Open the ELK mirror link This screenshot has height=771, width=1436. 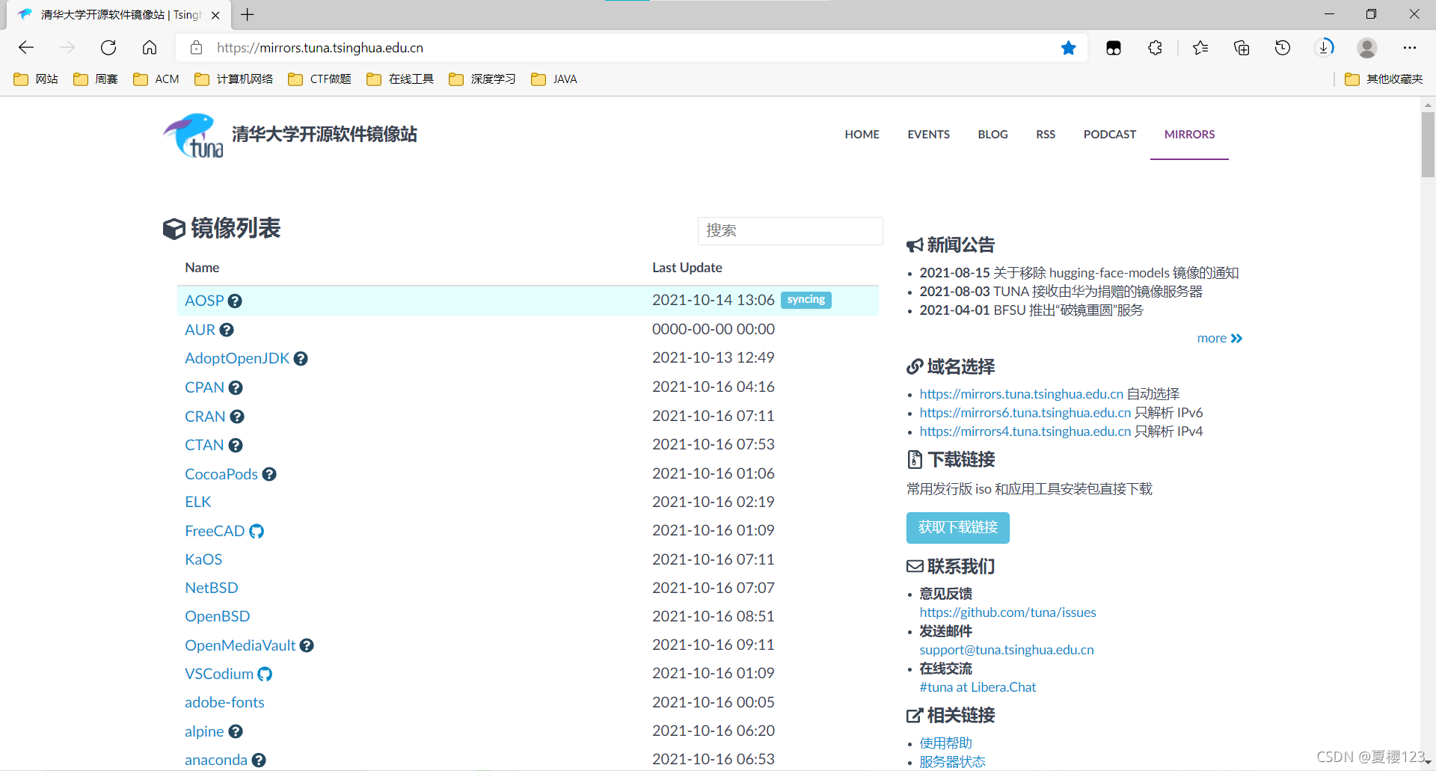pyautogui.click(x=198, y=502)
